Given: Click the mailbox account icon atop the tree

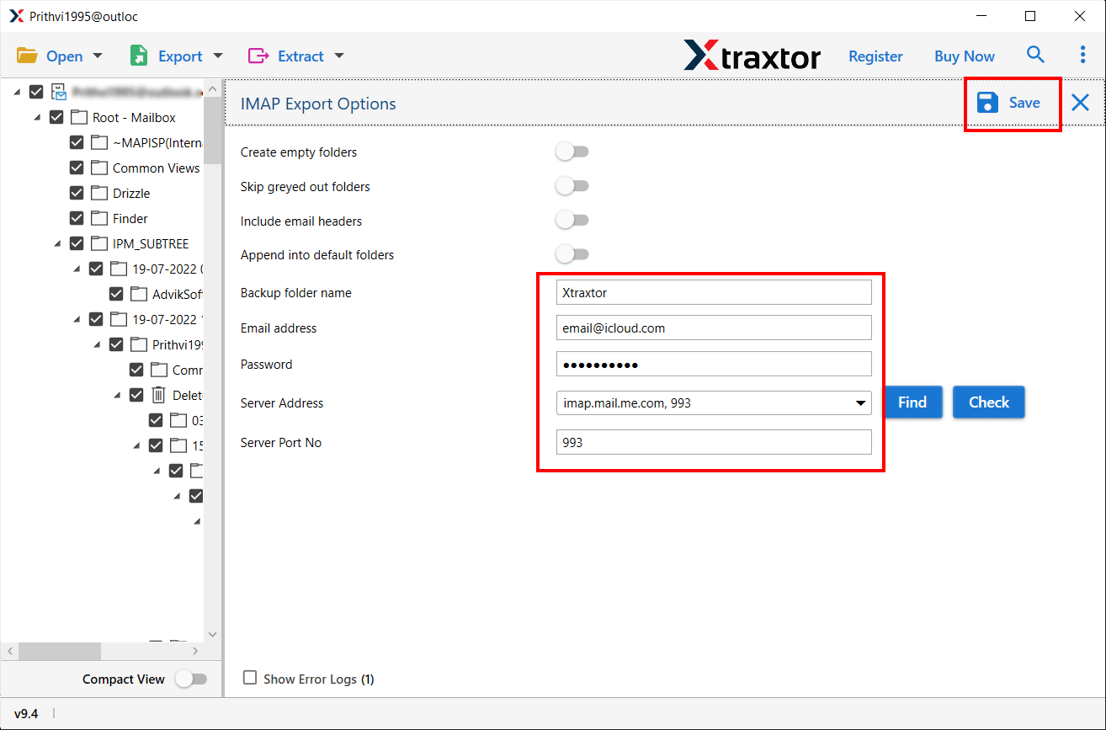Looking at the screenshot, I should (59, 91).
